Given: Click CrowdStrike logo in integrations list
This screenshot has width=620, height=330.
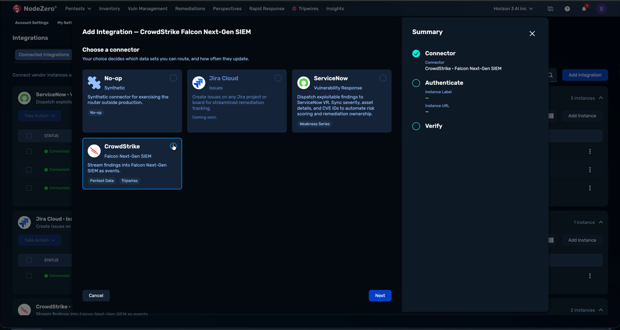Looking at the screenshot, I should 24,309.
